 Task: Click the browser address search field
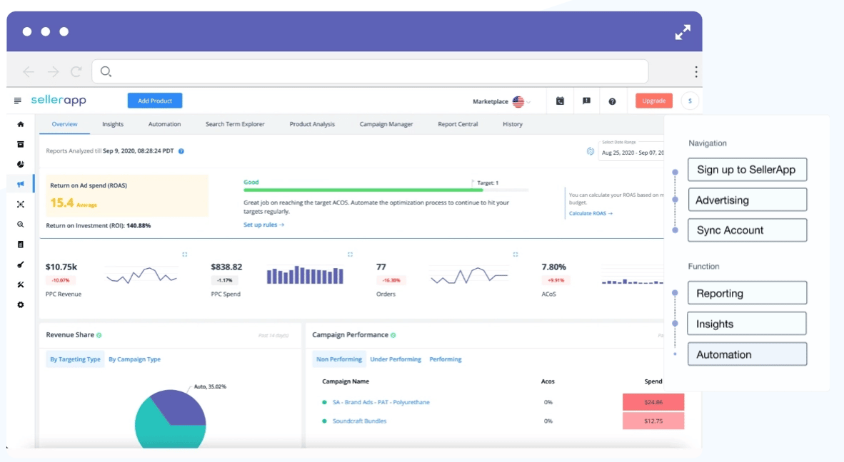tap(371, 71)
